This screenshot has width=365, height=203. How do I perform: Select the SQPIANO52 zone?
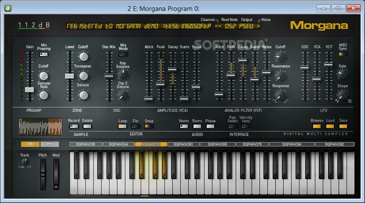pyautogui.click(x=151, y=144)
